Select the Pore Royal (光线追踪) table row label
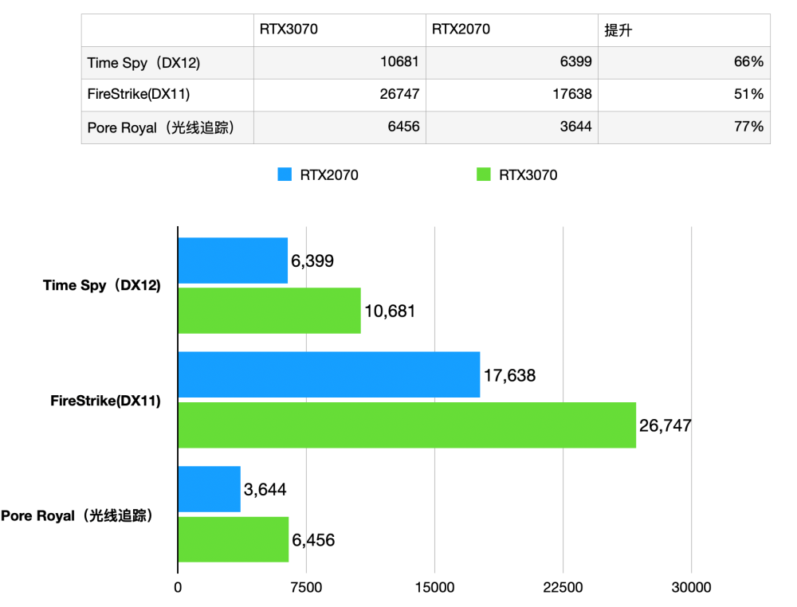Image resolution: width=797 pixels, height=607 pixels. pyautogui.click(x=161, y=127)
